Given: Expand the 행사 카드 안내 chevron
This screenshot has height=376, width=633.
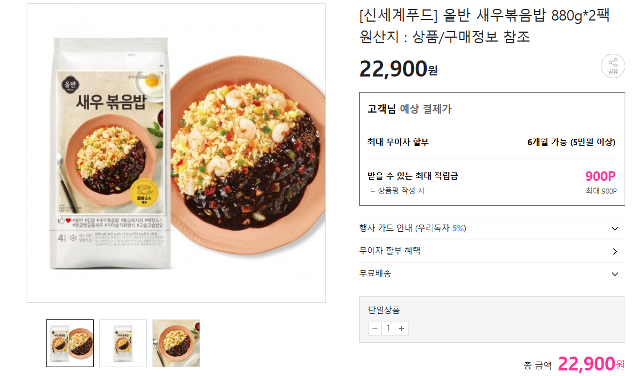Looking at the screenshot, I should [615, 228].
